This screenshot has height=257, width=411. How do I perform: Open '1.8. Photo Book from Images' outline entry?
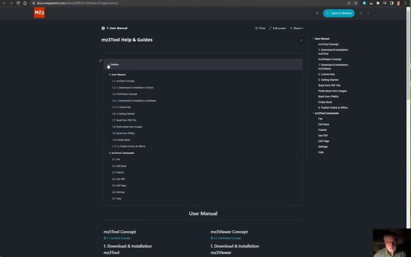coord(127,126)
